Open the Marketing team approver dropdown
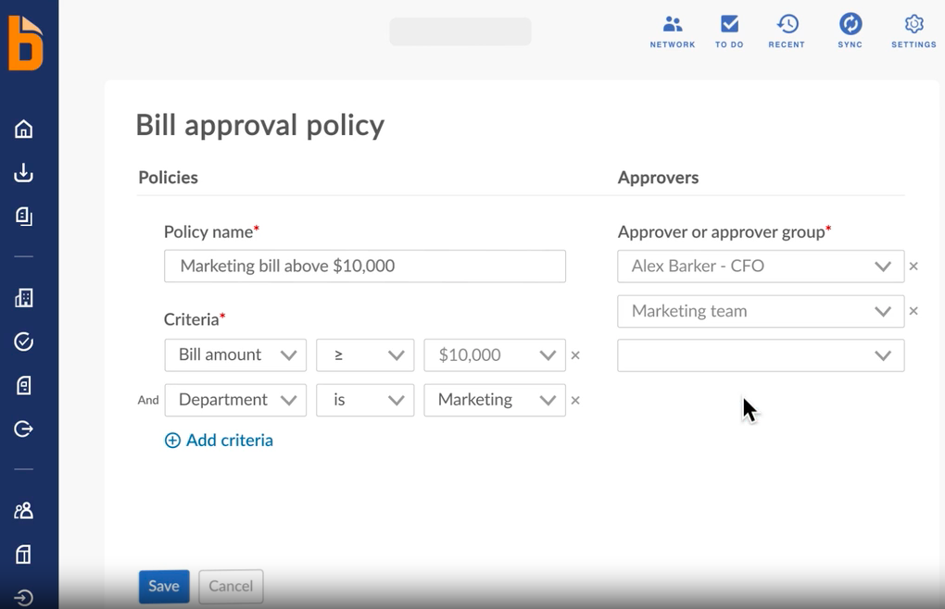Viewport: 945px width, 609px height. coord(761,311)
